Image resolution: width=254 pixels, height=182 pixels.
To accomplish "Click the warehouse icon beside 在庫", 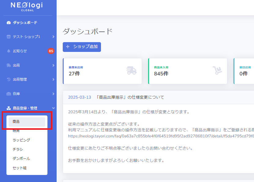I will pos(9,94).
